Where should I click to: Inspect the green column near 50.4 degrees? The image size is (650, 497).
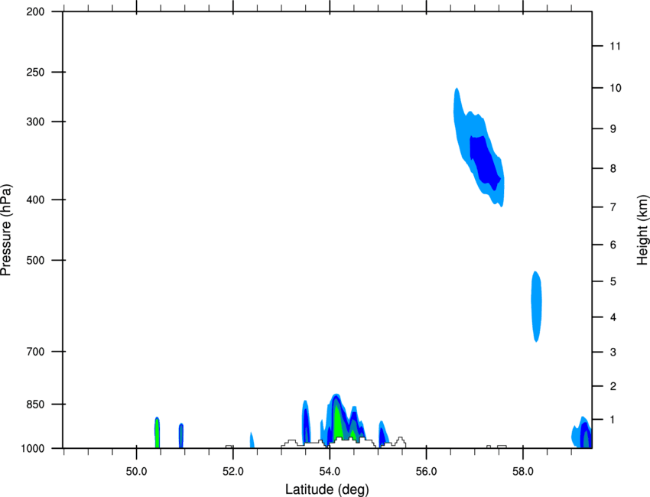(157, 433)
